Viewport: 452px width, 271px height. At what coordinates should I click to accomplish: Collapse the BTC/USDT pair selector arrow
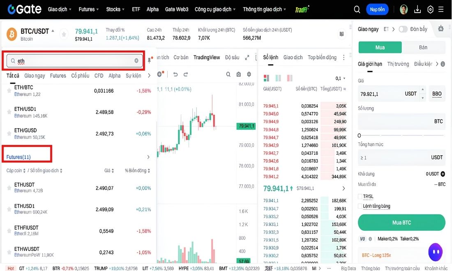click(x=53, y=31)
